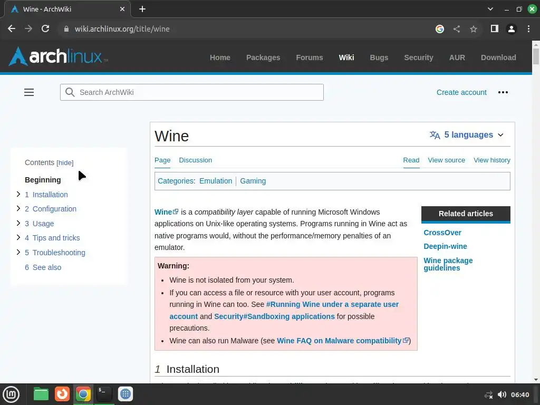Click the Search ArchWiki field
This screenshot has width=540, height=405.
192,92
